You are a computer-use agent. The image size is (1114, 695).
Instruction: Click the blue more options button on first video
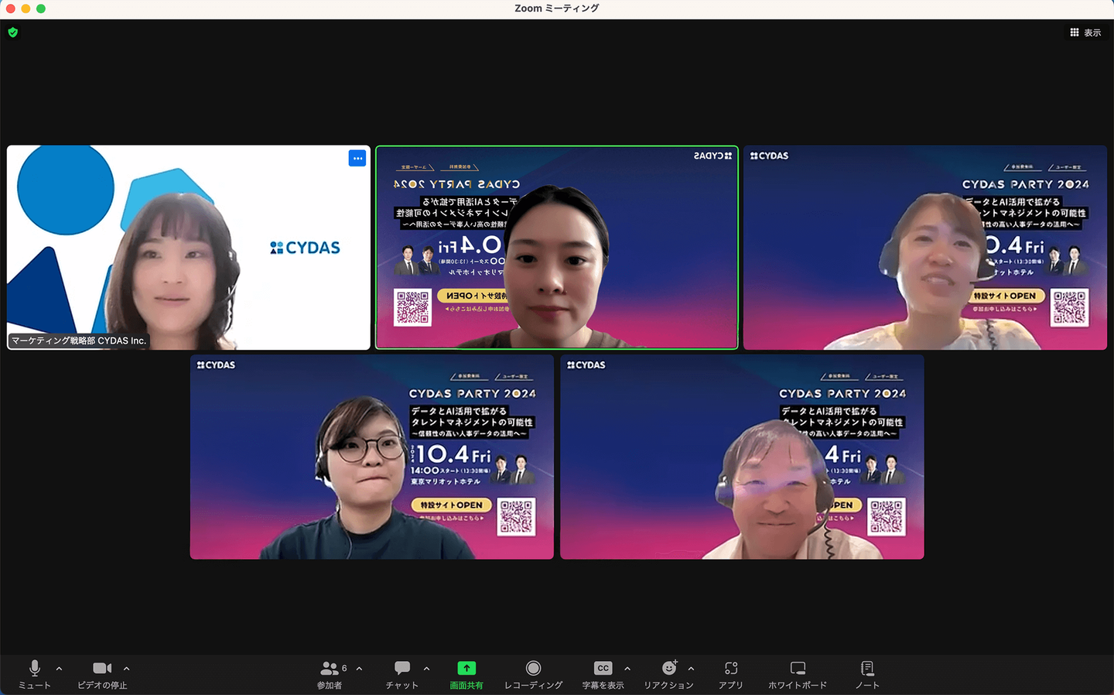point(357,158)
